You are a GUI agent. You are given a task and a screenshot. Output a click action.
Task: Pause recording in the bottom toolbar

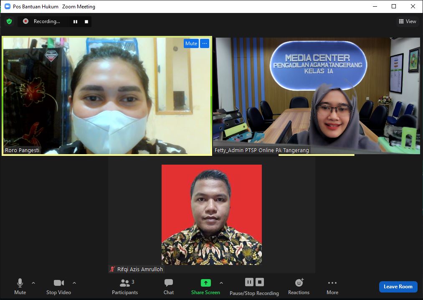click(x=249, y=282)
